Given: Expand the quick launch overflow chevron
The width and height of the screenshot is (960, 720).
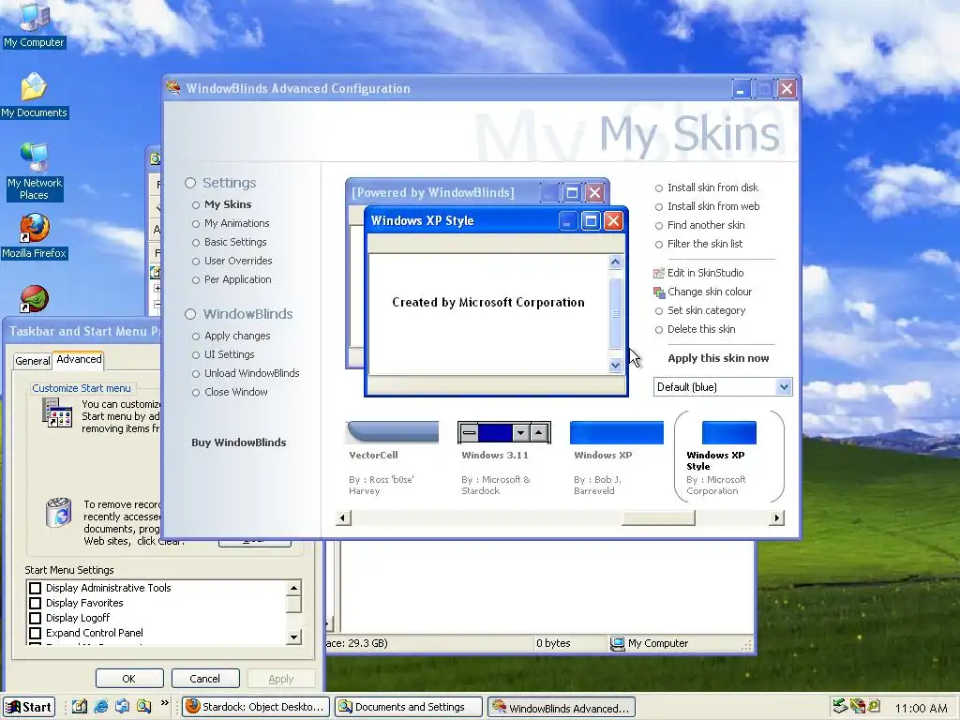Looking at the screenshot, I should point(164,703).
